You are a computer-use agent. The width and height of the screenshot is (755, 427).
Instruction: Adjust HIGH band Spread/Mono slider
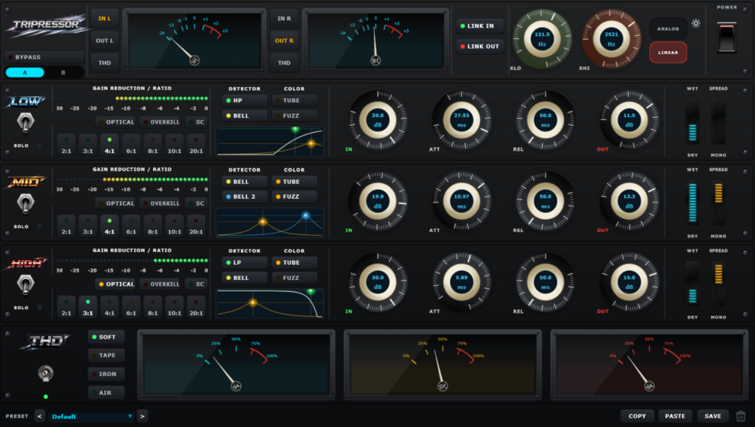[718, 284]
